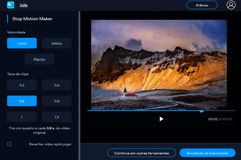Choose clip rate 1,5

(x=57, y=117)
